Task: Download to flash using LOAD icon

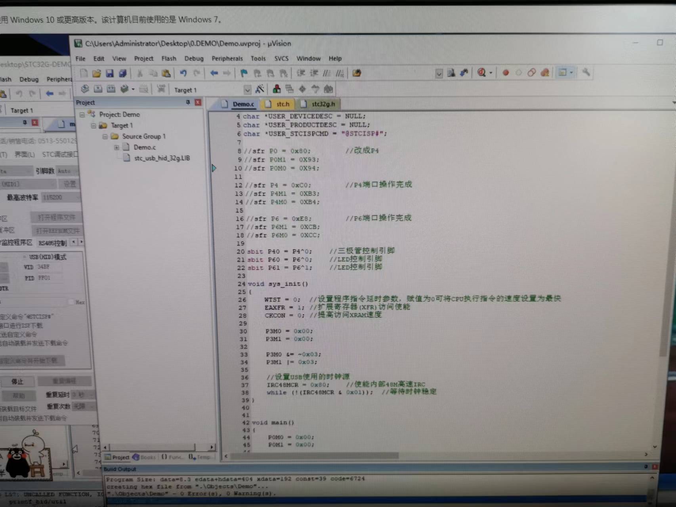Action: coord(161,89)
